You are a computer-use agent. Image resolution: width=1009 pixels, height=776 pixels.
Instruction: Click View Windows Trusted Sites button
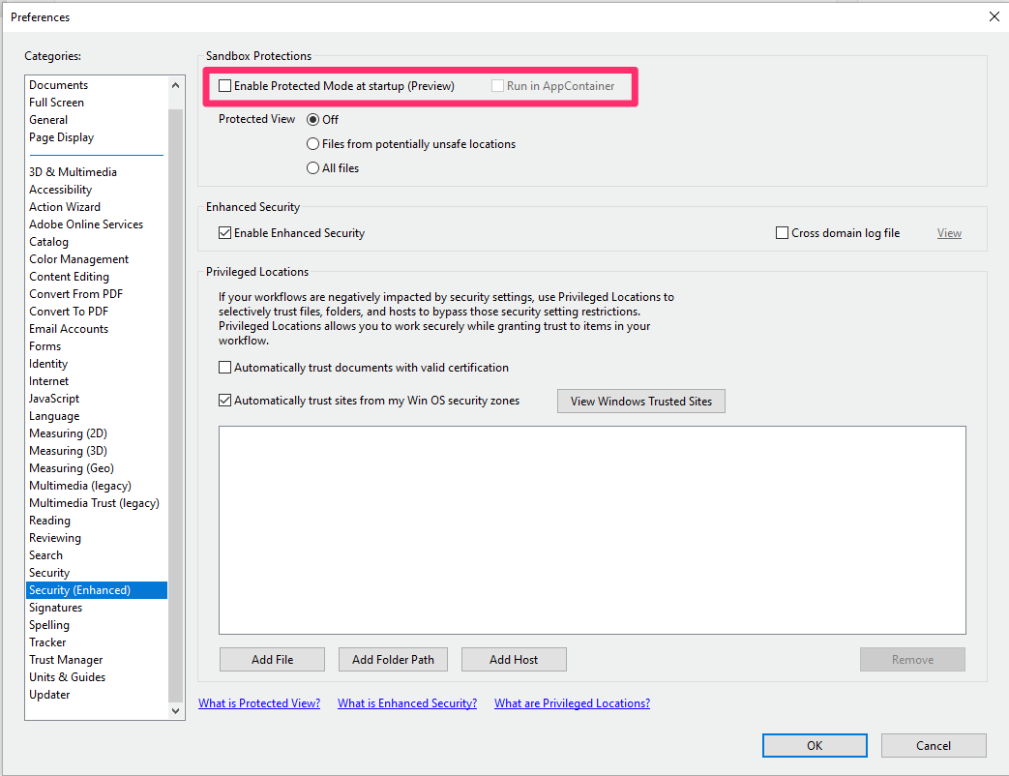pyautogui.click(x=641, y=401)
